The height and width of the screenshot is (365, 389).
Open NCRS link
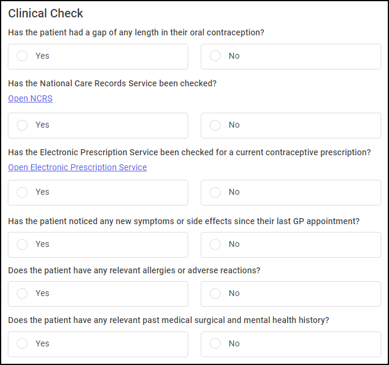(x=30, y=98)
